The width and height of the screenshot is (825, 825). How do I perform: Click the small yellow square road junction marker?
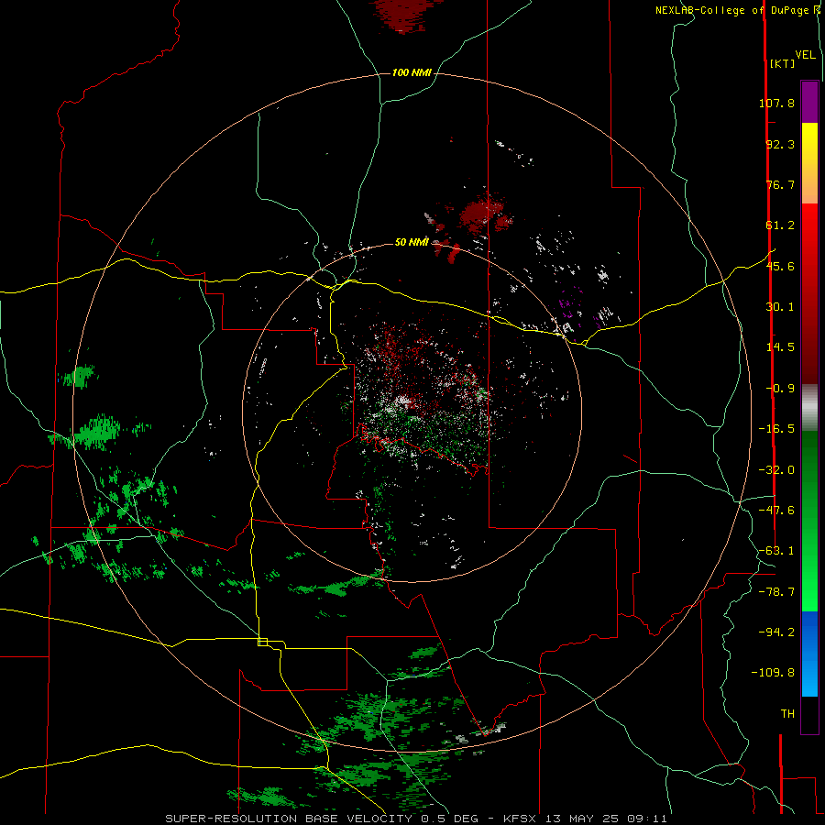point(262,642)
